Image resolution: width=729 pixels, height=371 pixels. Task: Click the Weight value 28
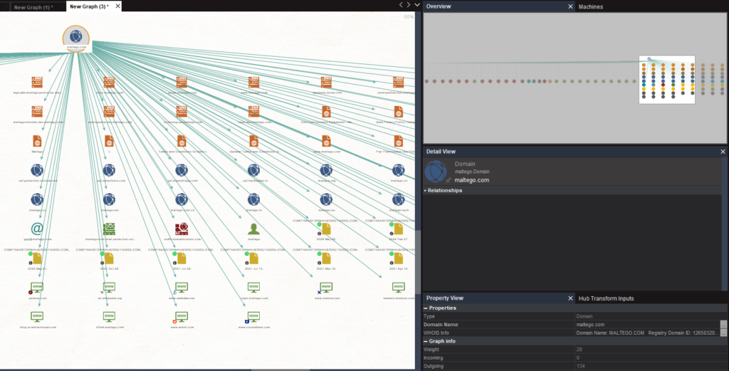(x=579, y=350)
